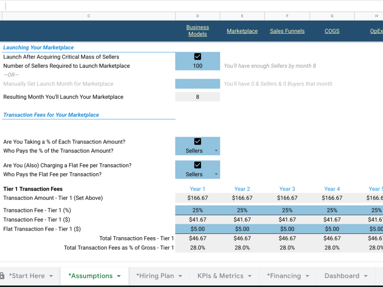Switch to the *Financing sheet tab

[x=283, y=276]
